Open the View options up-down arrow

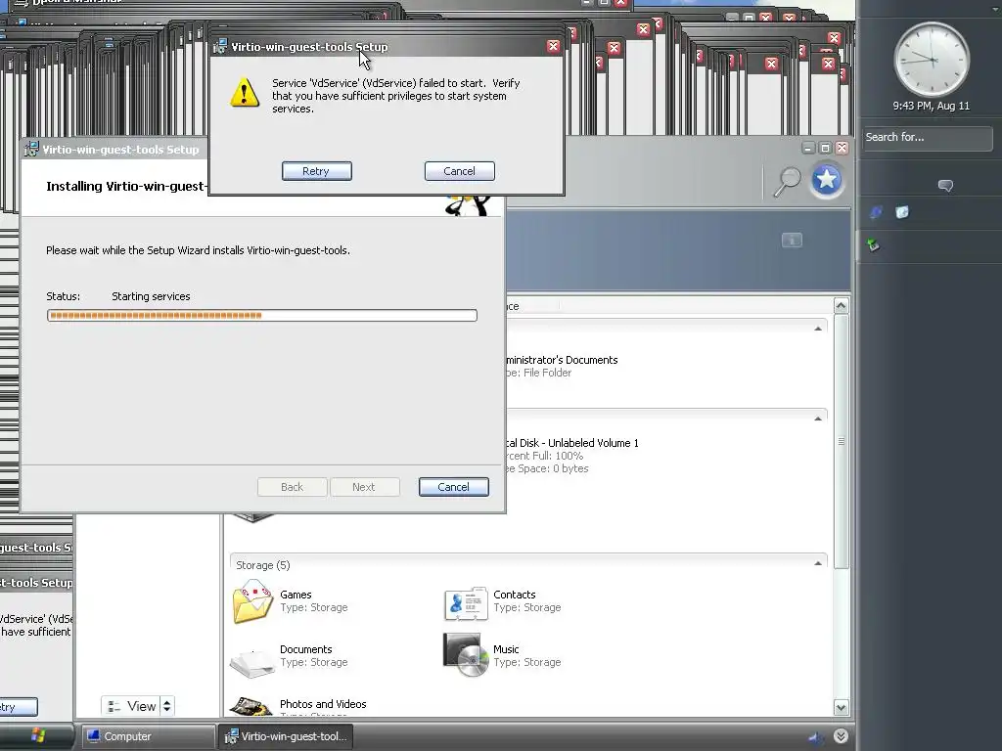coord(166,706)
